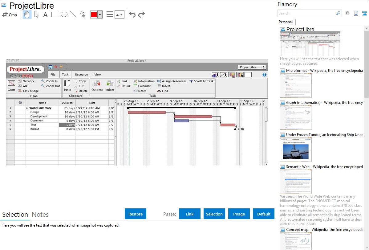Select the Crop tool

coord(10,14)
